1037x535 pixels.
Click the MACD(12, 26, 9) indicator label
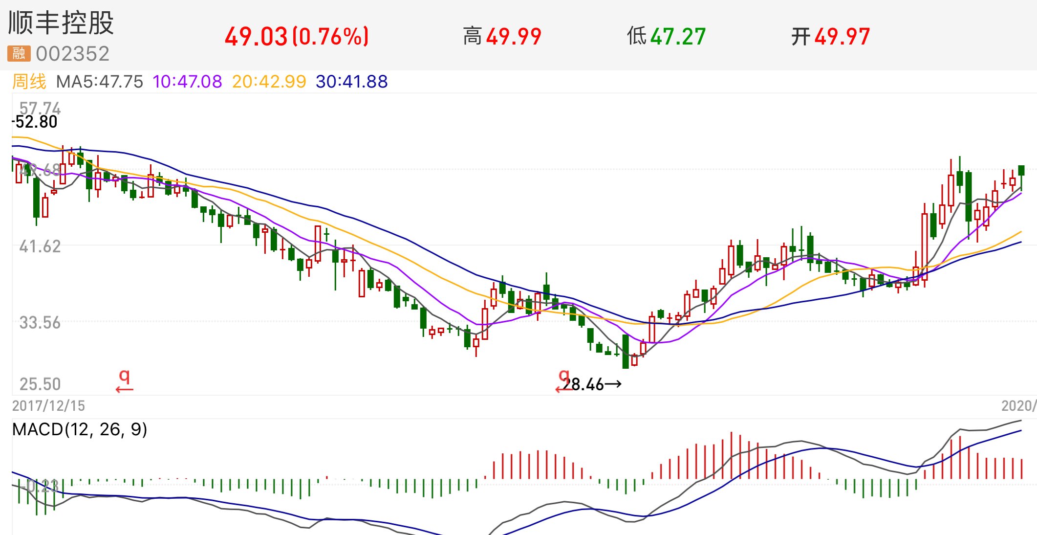(80, 429)
